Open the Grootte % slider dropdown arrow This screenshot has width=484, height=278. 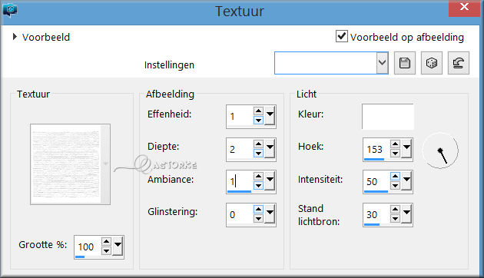118,247
